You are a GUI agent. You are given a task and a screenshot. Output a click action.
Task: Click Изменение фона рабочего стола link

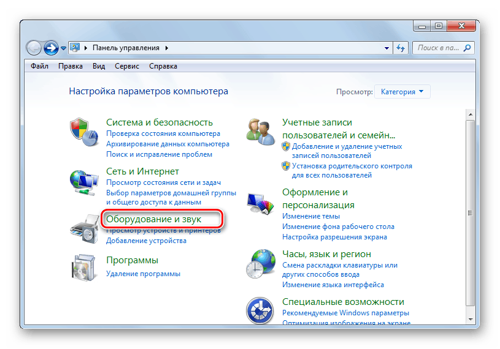[338, 227]
